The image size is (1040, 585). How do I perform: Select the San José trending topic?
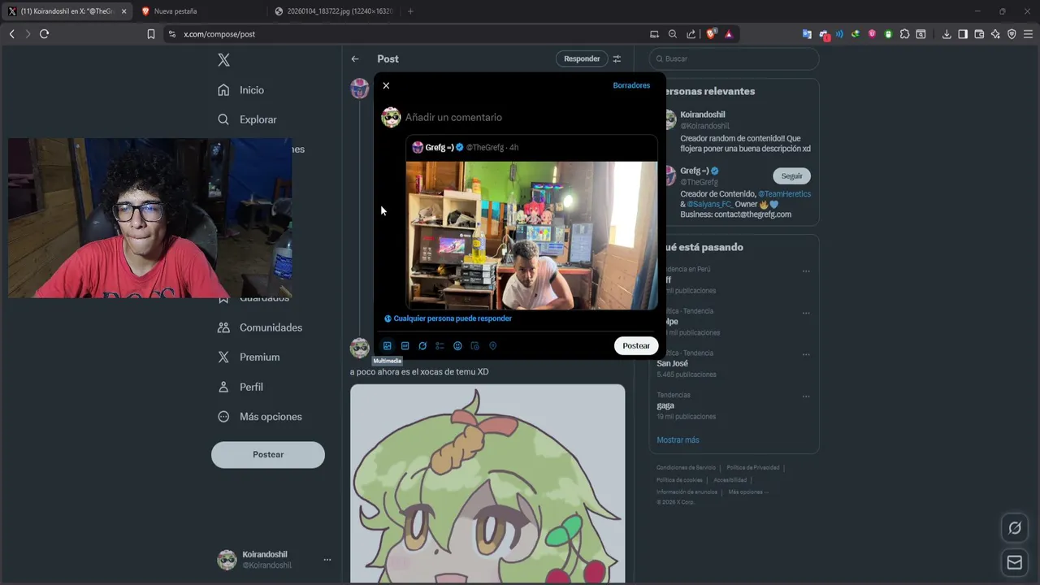click(x=673, y=363)
